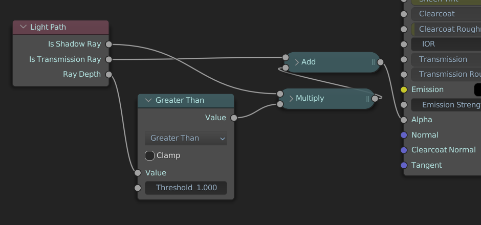
Task: Click the yellow Emission input socket
Action: [404, 89]
